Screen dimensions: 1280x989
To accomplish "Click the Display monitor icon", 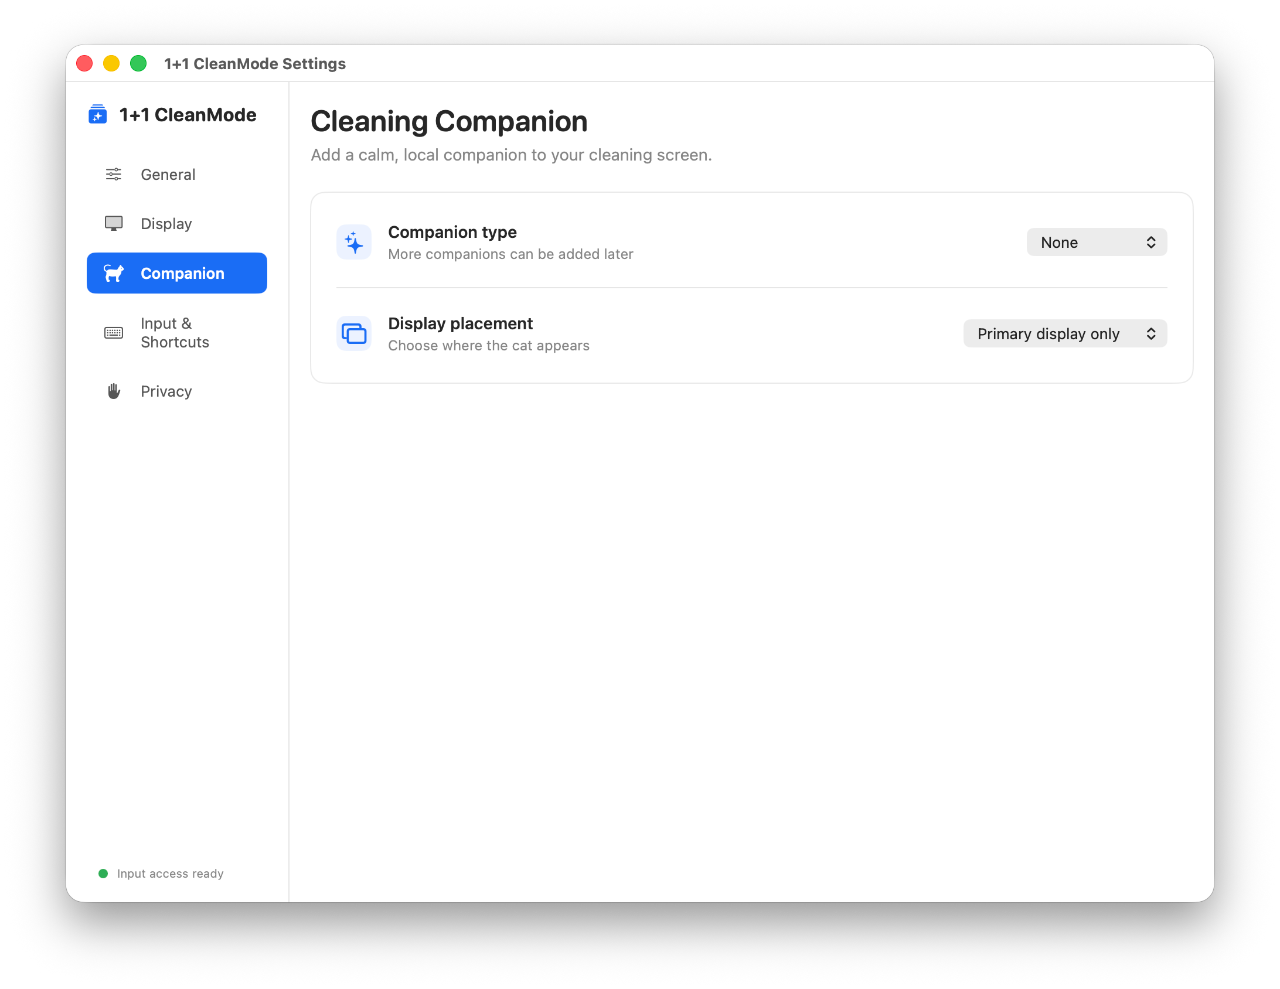I will pos(114,223).
